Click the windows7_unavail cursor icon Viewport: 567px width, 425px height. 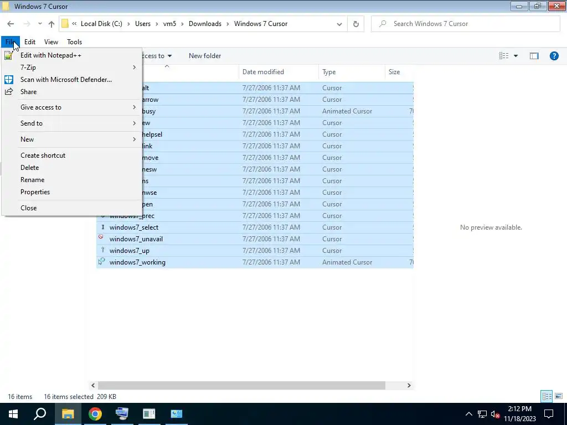[x=101, y=237]
